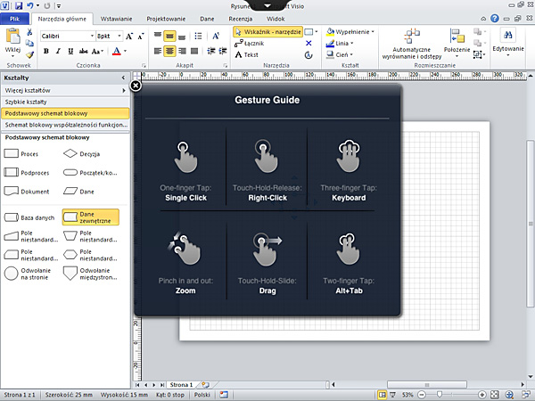The image size is (535, 401).
Task: Open the Położenie position button
Action: tap(457, 43)
